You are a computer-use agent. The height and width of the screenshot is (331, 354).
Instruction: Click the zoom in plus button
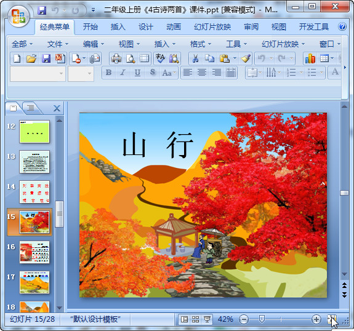click(x=316, y=319)
